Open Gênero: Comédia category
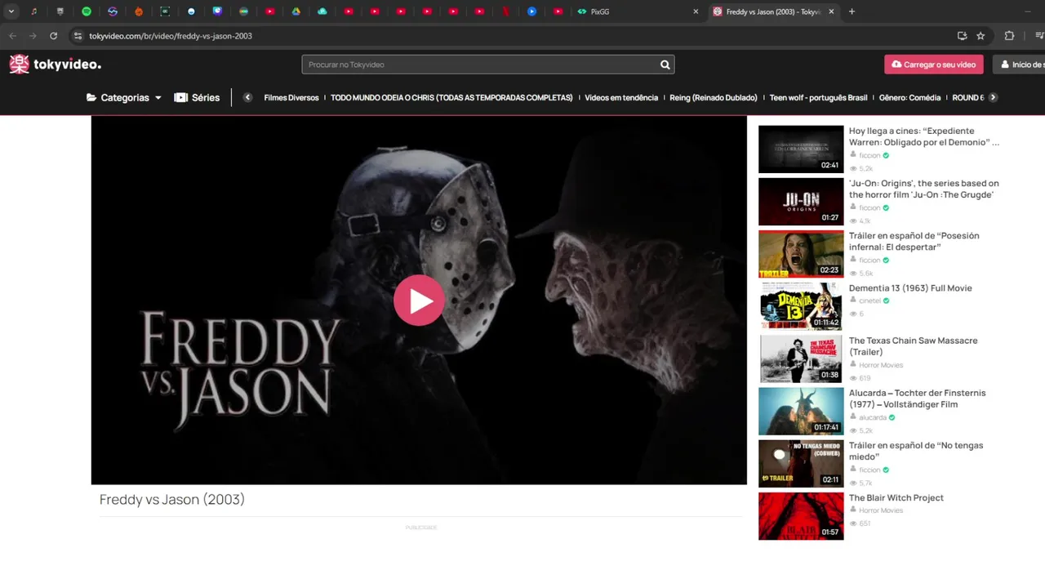The height and width of the screenshot is (588, 1045). click(x=909, y=98)
